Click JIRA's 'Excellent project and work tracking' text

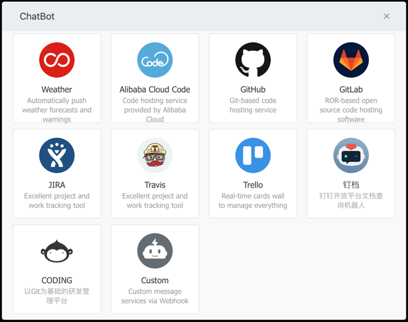(x=57, y=201)
